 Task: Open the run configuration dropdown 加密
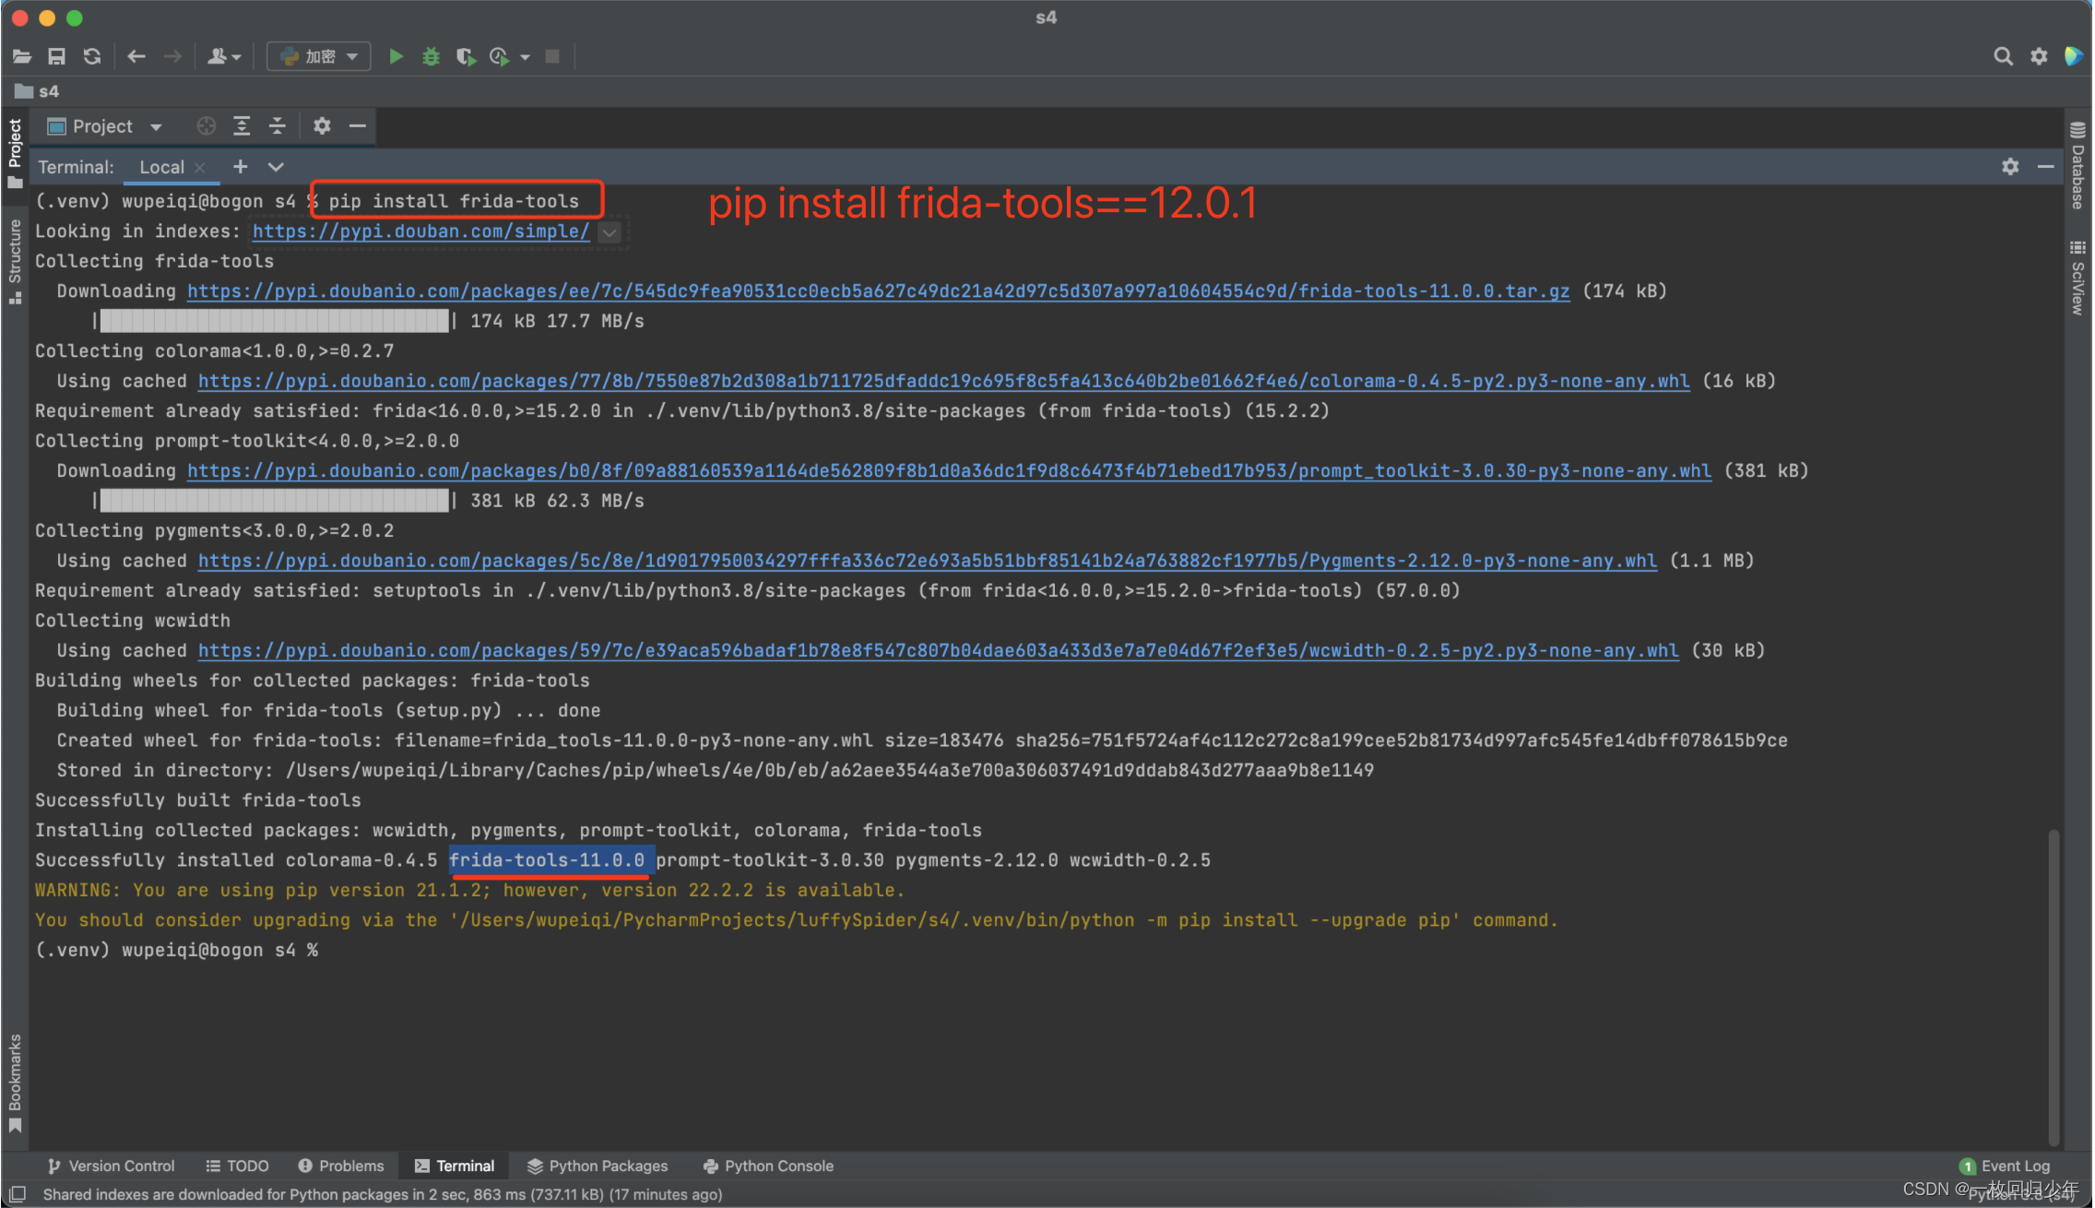[319, 56]
